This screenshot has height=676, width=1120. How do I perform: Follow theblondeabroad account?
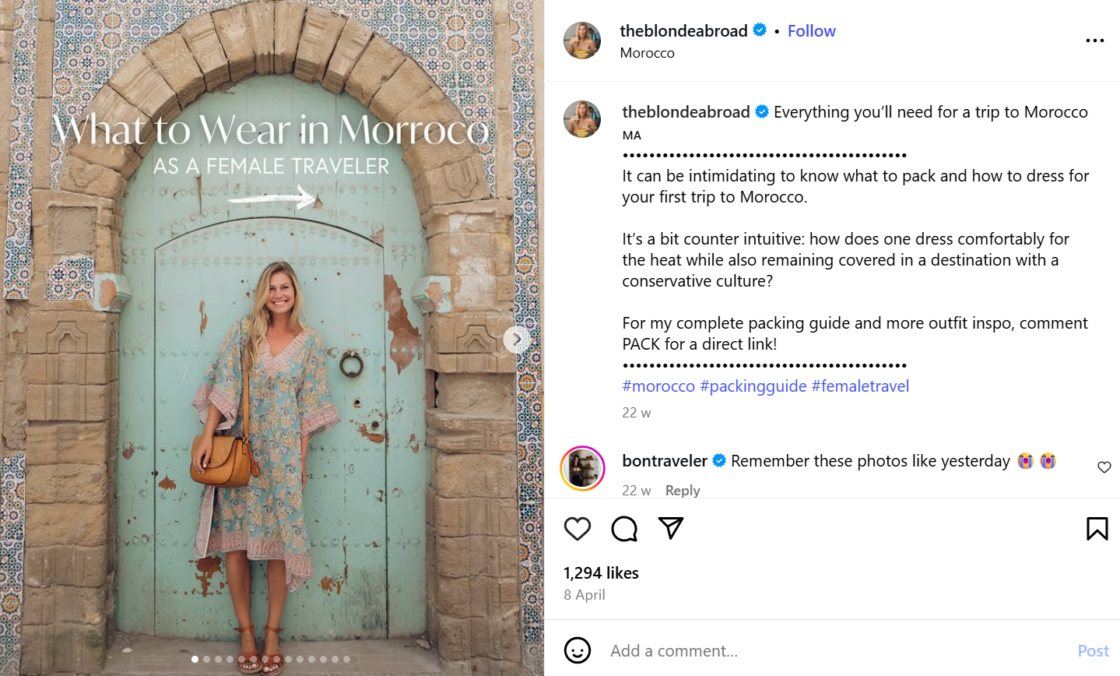click(x=811, y=31)
